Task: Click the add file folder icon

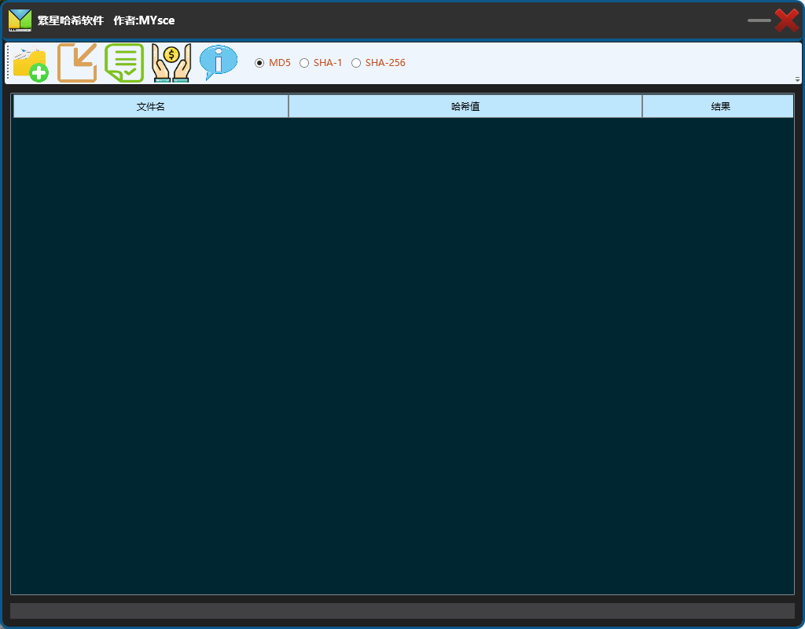Action: tap(31, 63)
